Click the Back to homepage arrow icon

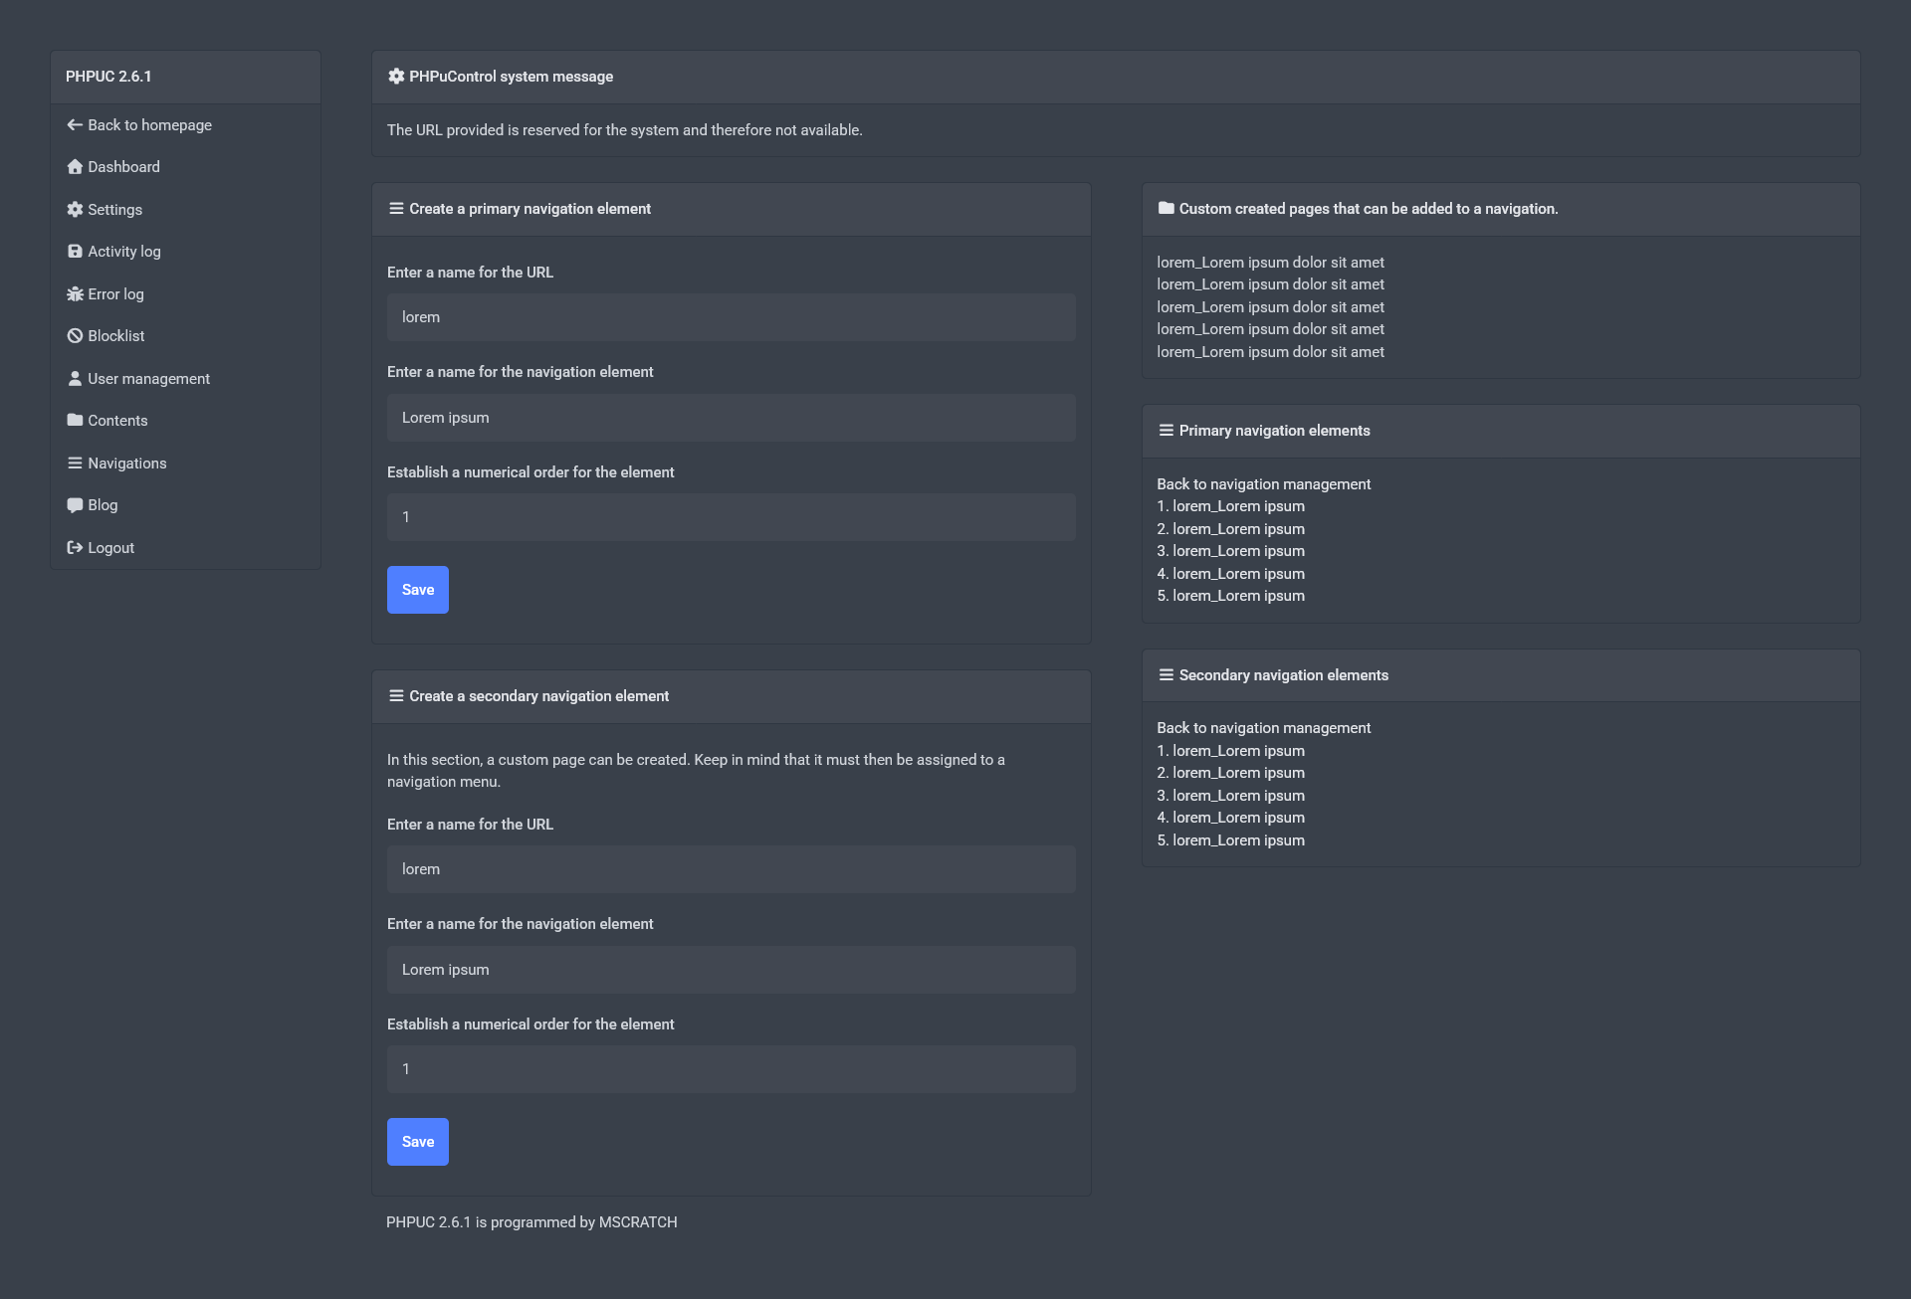tap(75, 125)
